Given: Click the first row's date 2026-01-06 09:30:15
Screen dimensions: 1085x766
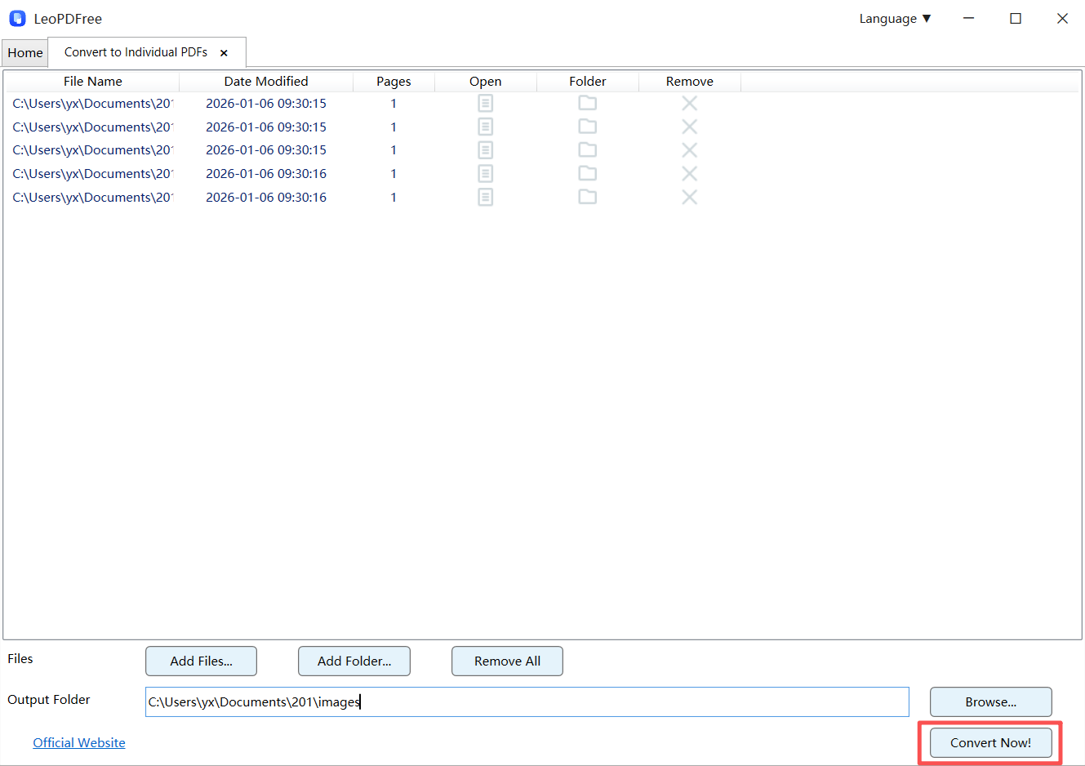Looking at the screenshot, I should (x=266, y=104).
